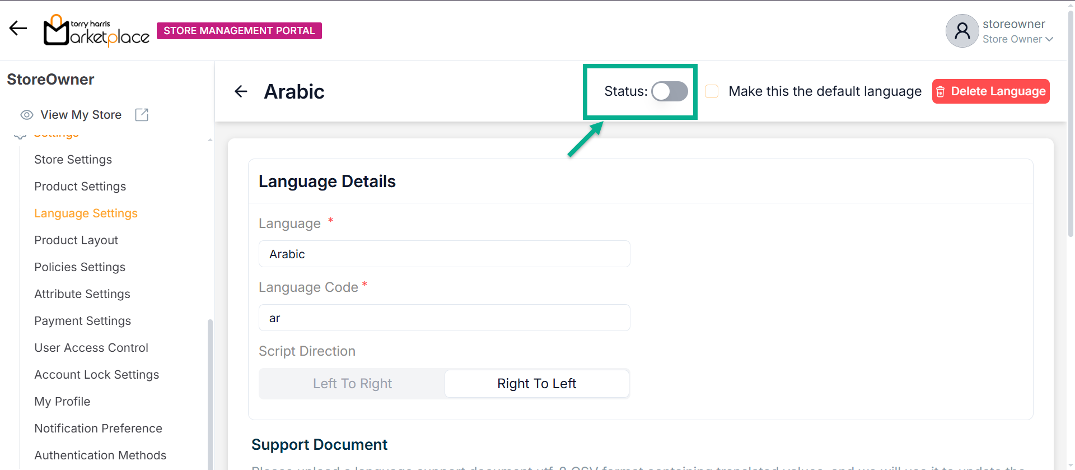
Task: Click the sidebar vertical scrollbar
Action: (x=210, y=392)
